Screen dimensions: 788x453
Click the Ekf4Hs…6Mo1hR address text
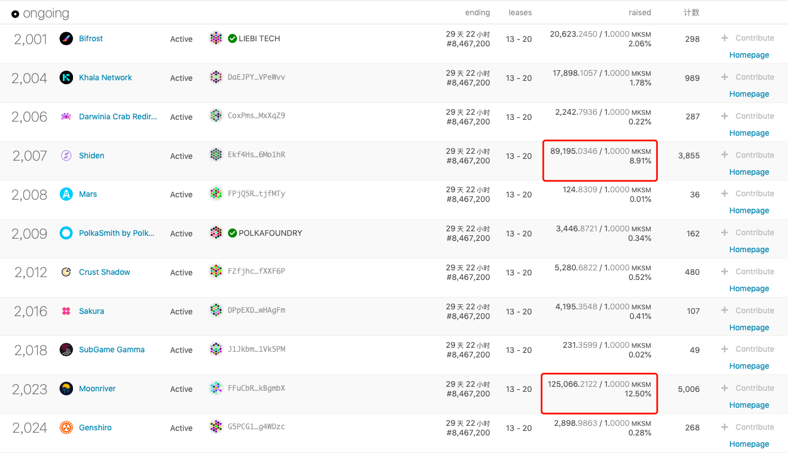[256, 154]
